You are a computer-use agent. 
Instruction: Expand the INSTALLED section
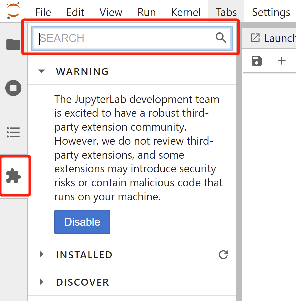click(42, 255)
